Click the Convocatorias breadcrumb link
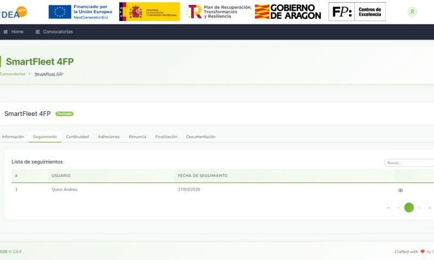 pyautogui.click(x=12, y=74)
